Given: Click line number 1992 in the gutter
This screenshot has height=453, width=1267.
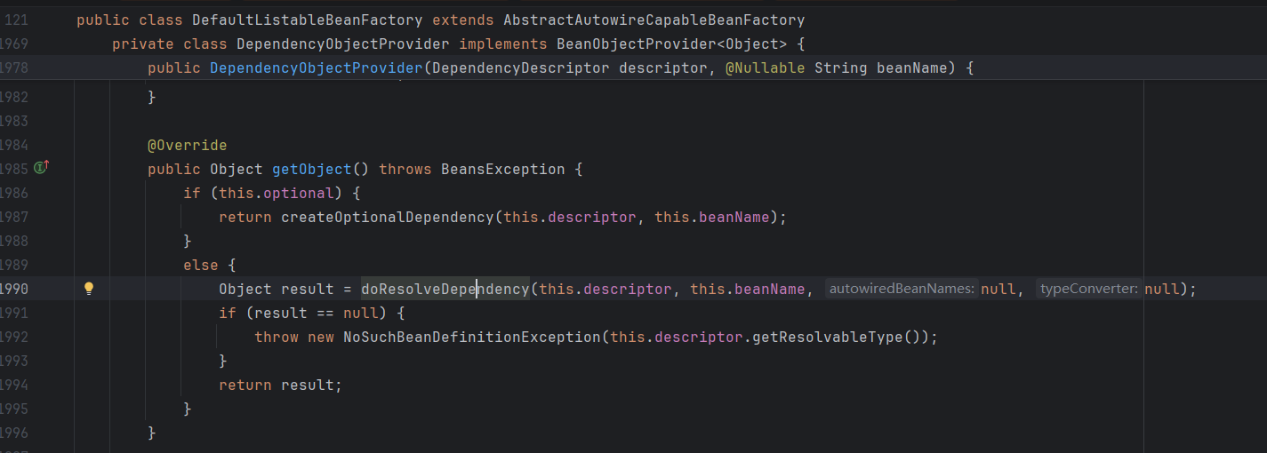Looking at the screenshot, I should click(14, 337).
